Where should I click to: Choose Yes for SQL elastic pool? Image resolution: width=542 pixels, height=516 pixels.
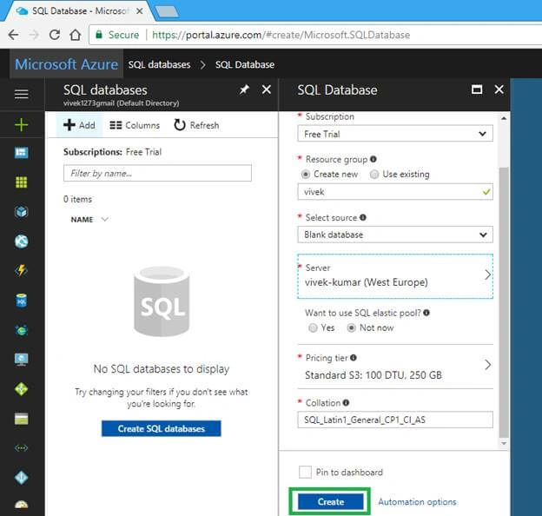pos(313,327)
